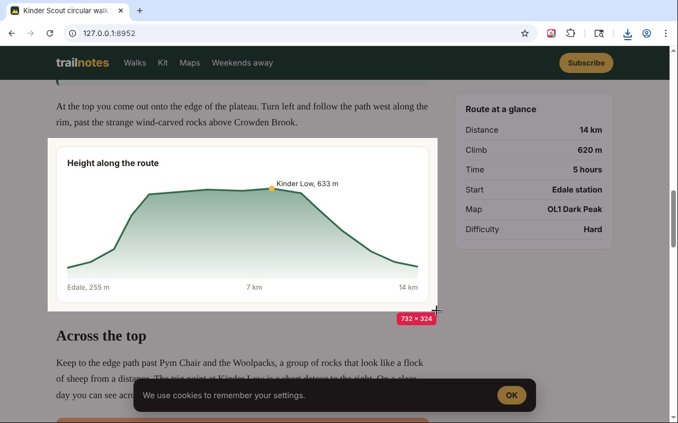This screenshot has height=423, width=678.
Task: Click the trailnotes logo
Action: 83,63
